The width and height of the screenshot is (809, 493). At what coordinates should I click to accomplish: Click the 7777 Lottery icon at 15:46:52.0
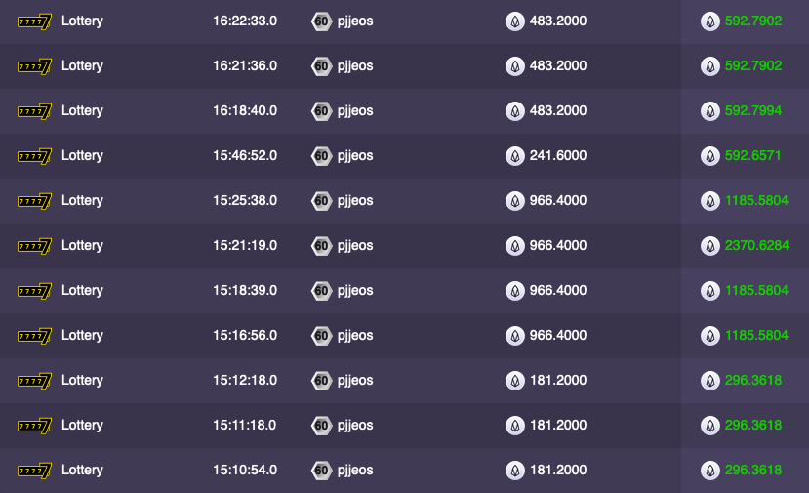pyautogui.click(x=34, y=156)
